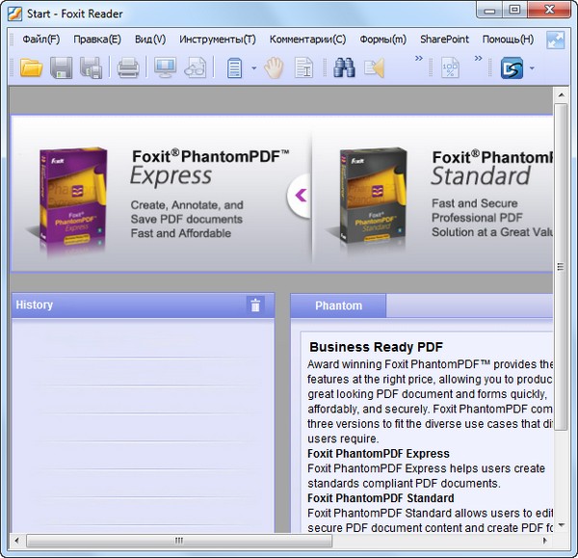
Task: Select the Hand tool
Action: pos(274,67)
